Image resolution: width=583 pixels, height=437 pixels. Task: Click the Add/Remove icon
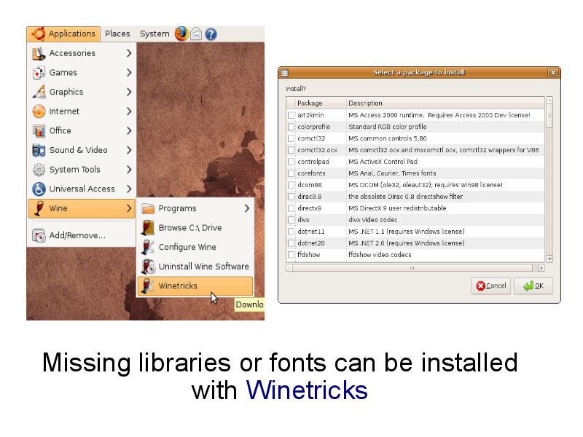pos(39,235)
